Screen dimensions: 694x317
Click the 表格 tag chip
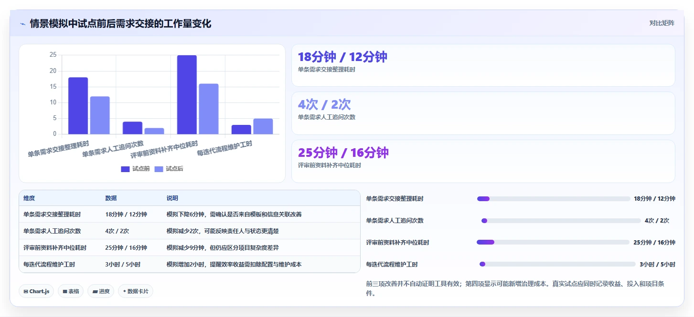point(71,291)
